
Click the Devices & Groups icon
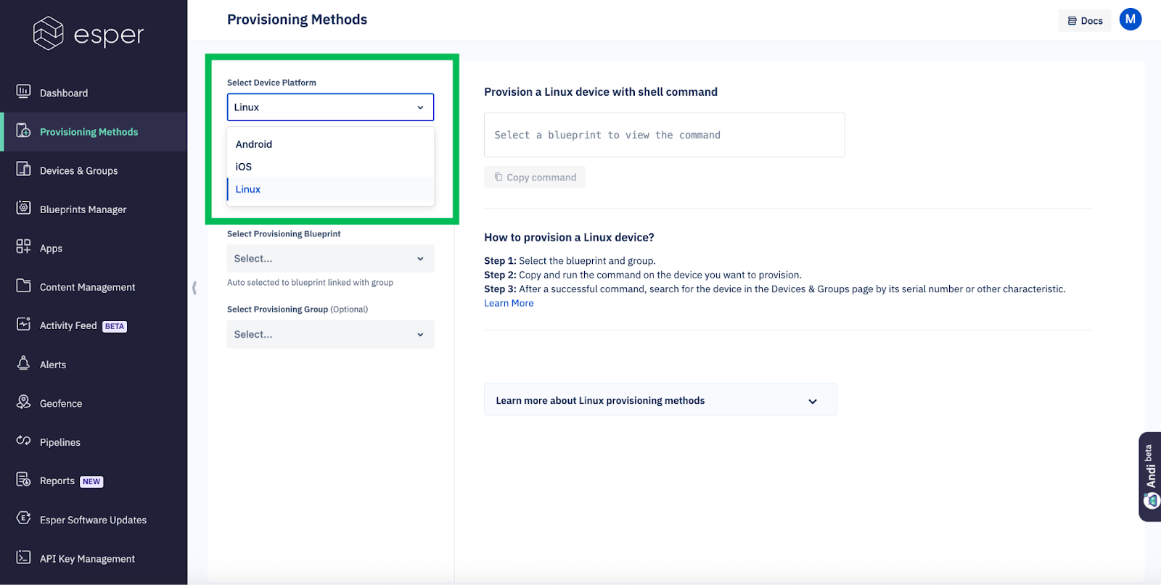click(23, 169)
